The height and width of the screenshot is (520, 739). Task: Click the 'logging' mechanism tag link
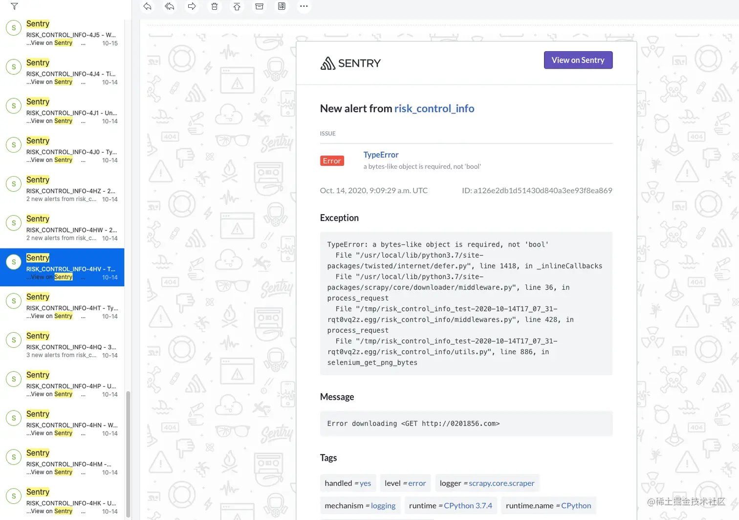(x=383, y=506)
